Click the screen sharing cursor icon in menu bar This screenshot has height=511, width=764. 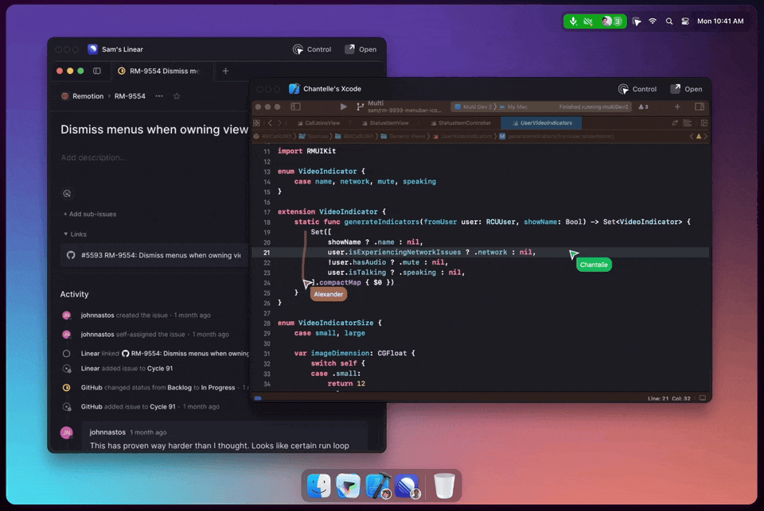pos(637,21)
